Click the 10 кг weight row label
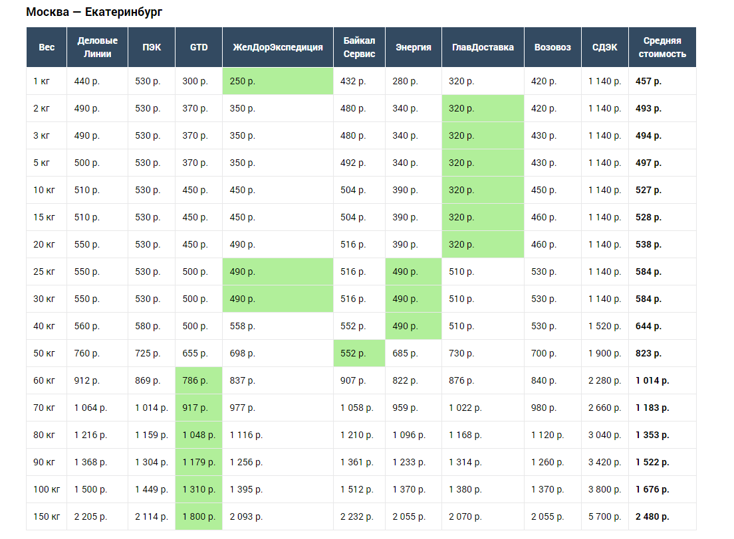 click(x=44, y=191)
